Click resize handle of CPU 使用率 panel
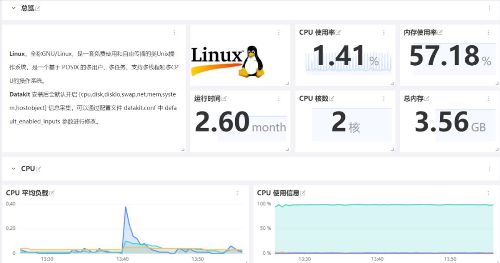This screenshot has height=263, width=500. (392, 83)
